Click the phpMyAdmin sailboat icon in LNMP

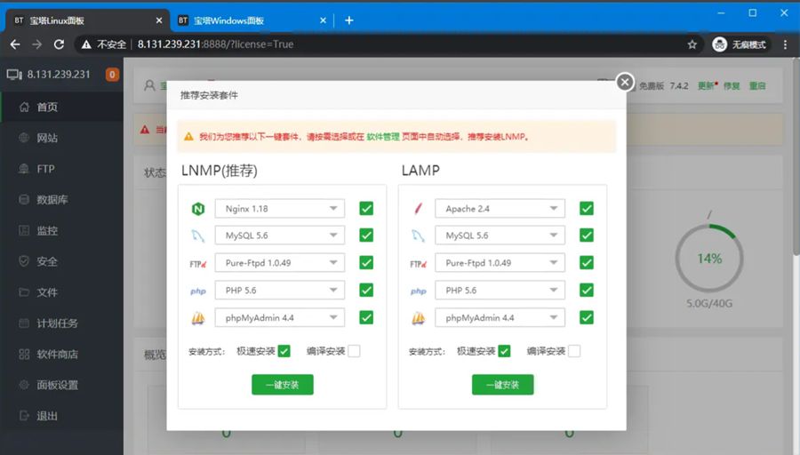point(197,318)
